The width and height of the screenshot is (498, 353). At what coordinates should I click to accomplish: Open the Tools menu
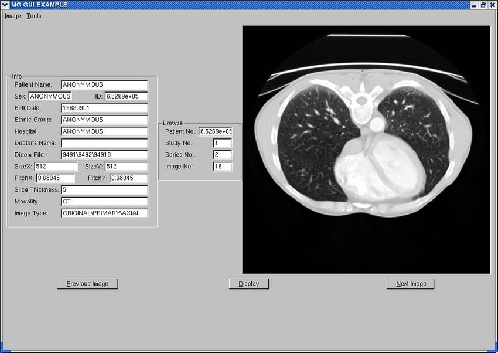[33, 16]
